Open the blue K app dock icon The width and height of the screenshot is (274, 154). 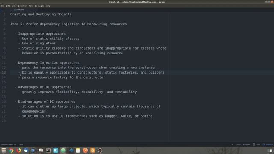point(56,150)
